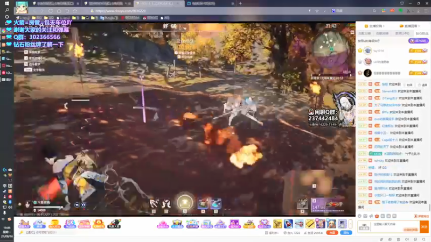Select the 钻石粉丝 ranking tab
431x242 pixels.
[x=422, y=33]
